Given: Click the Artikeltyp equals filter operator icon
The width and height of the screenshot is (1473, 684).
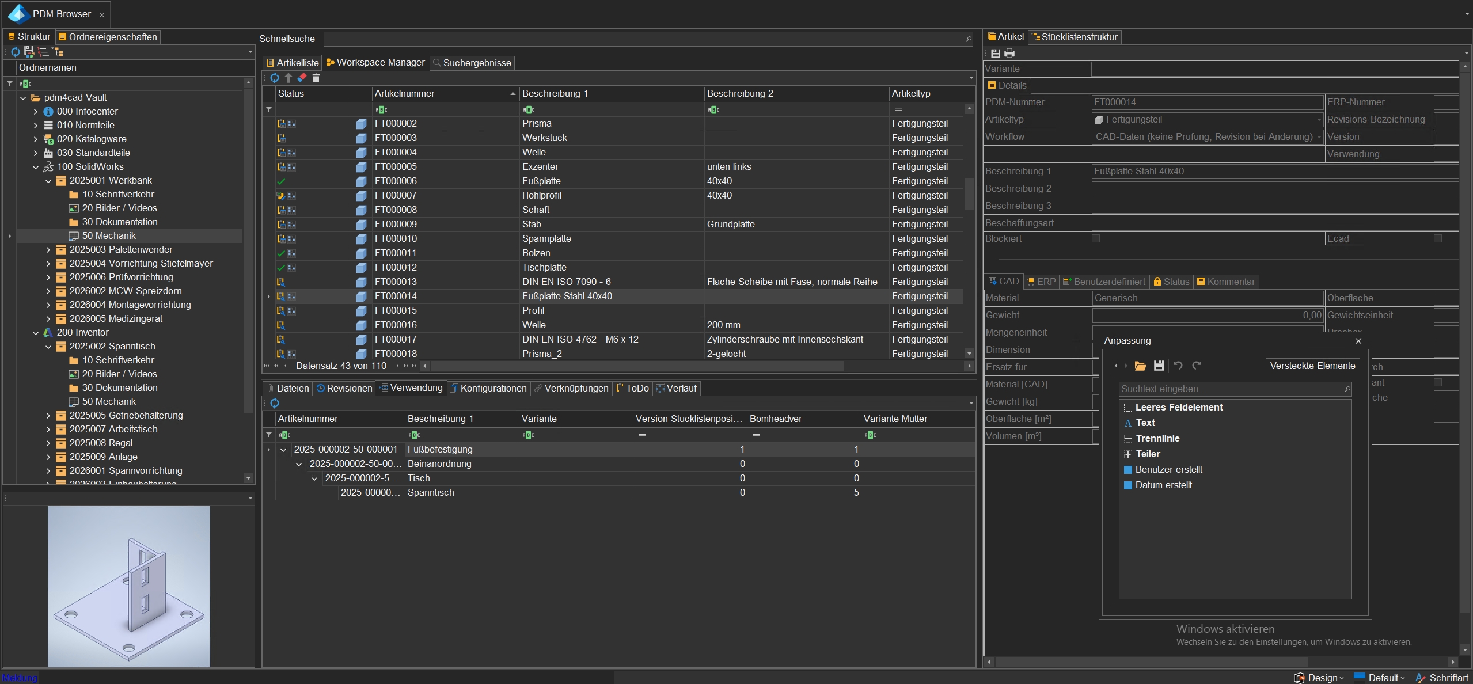Looking at the screenshot, I should [898, 109].
